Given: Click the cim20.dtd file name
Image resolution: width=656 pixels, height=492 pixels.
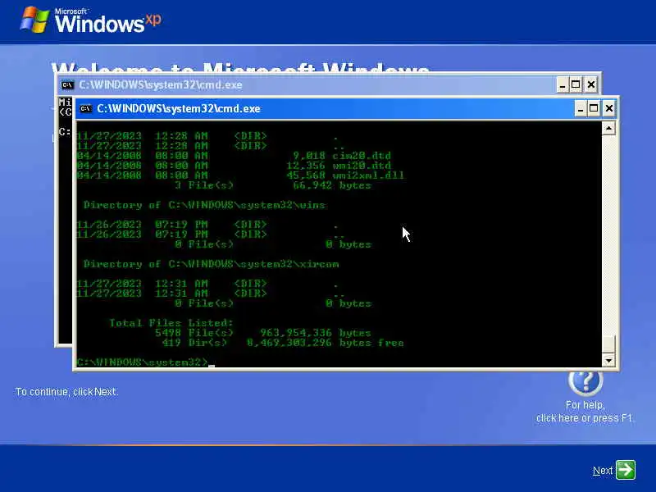Looking at the screenshot, I should coord(362,156).
